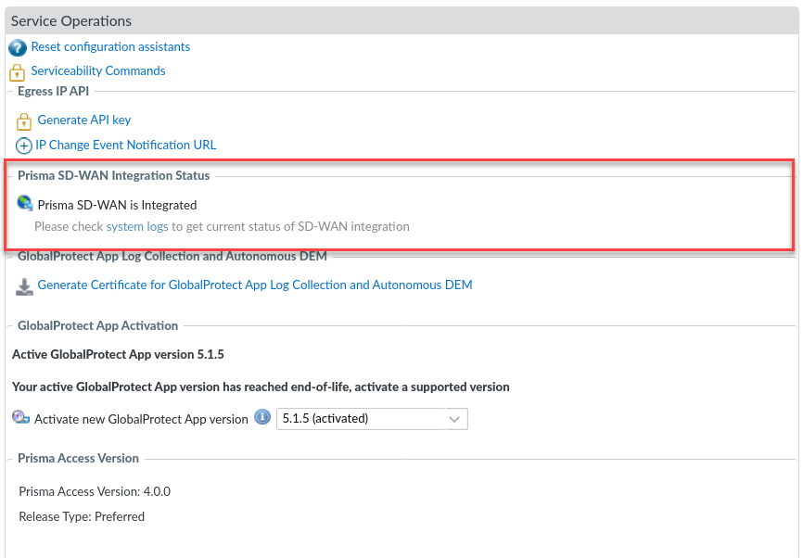Click the Prisma SD-WAN is Integrated status text

[117, 205]
